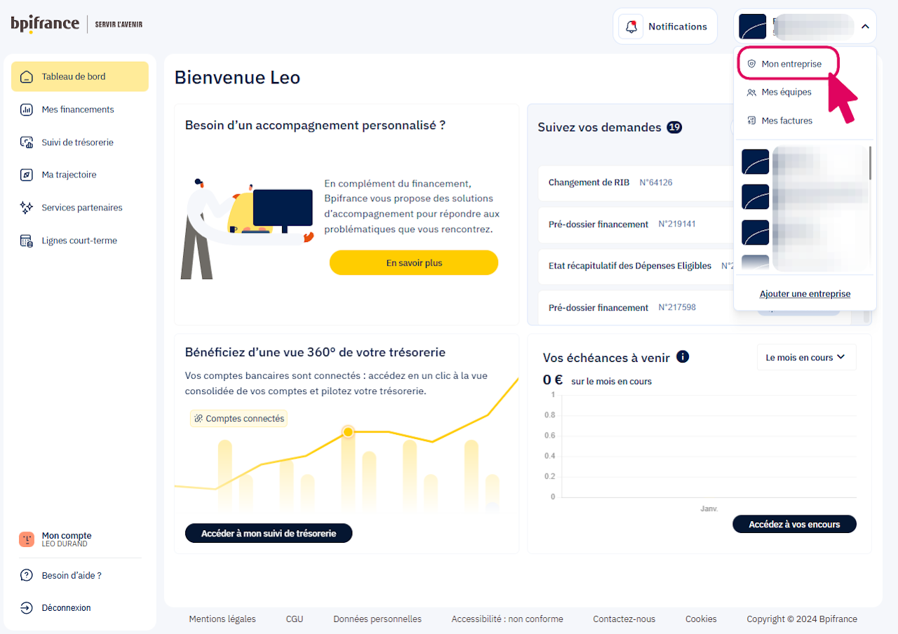Click the Services partenaires sparkle icon

coord(27,208)
